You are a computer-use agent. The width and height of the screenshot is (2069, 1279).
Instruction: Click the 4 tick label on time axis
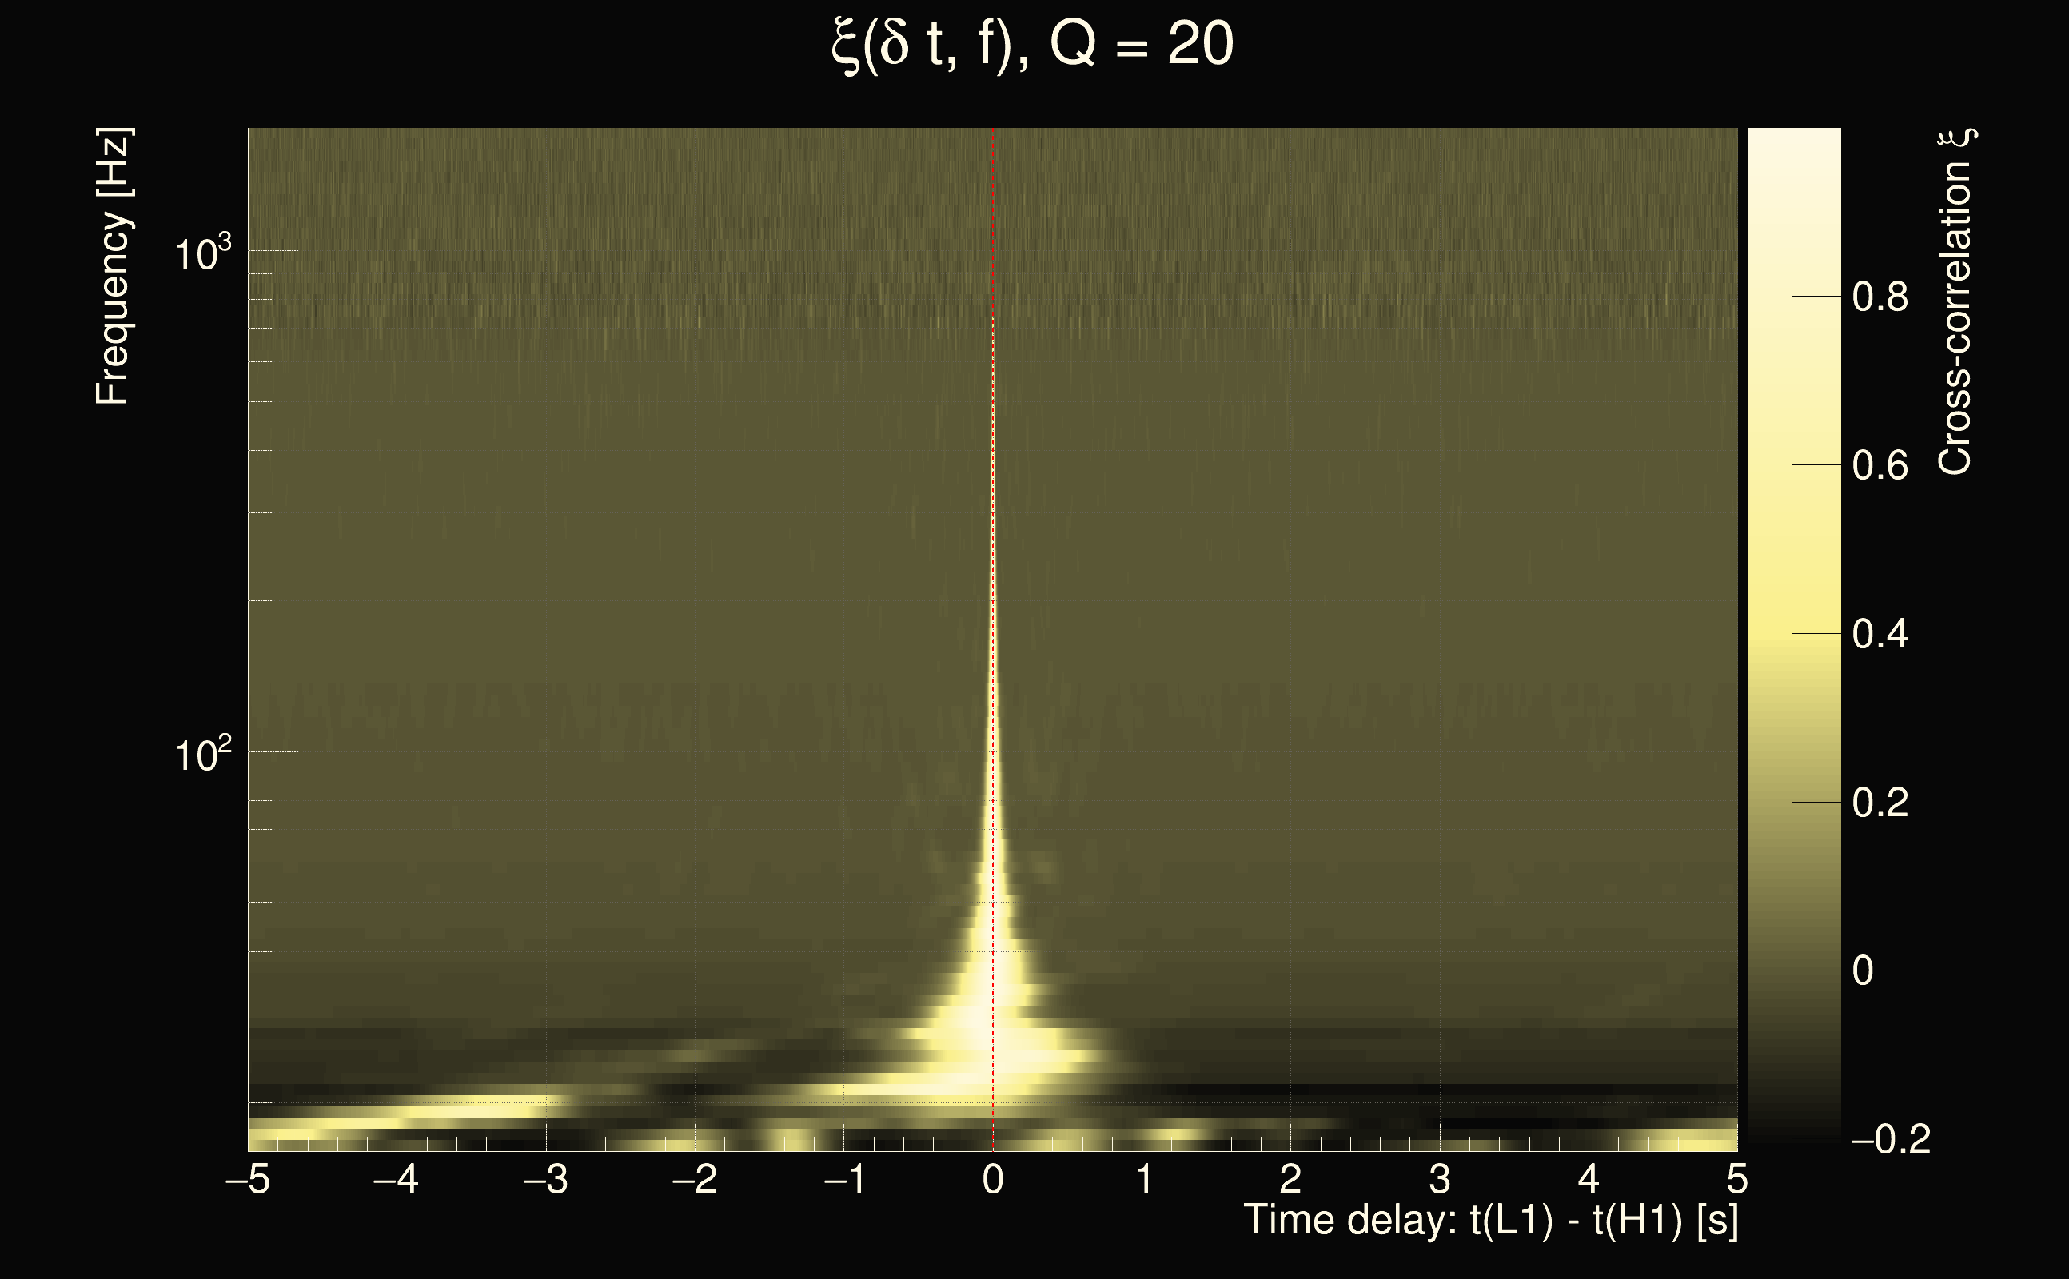(x=1589, y=1179)
